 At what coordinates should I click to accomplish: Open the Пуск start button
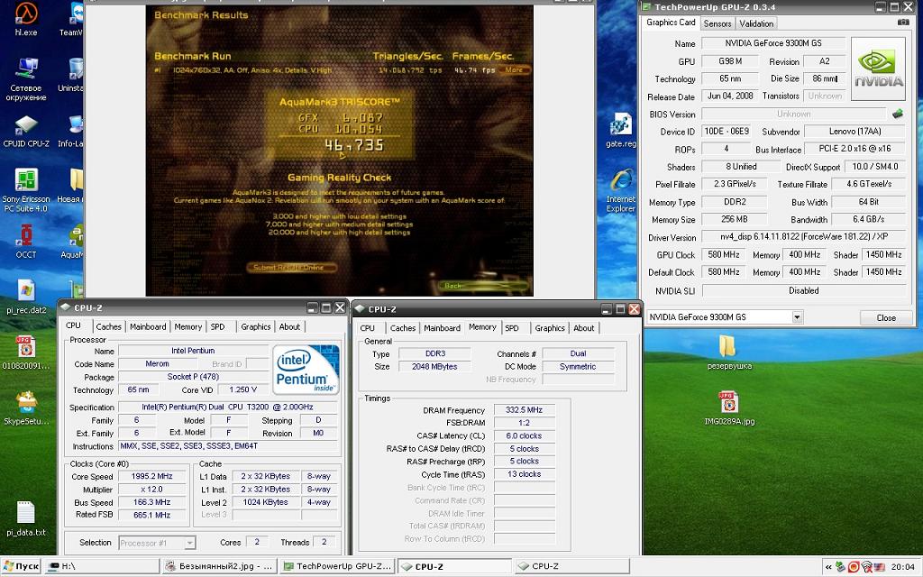coord(22,566)
